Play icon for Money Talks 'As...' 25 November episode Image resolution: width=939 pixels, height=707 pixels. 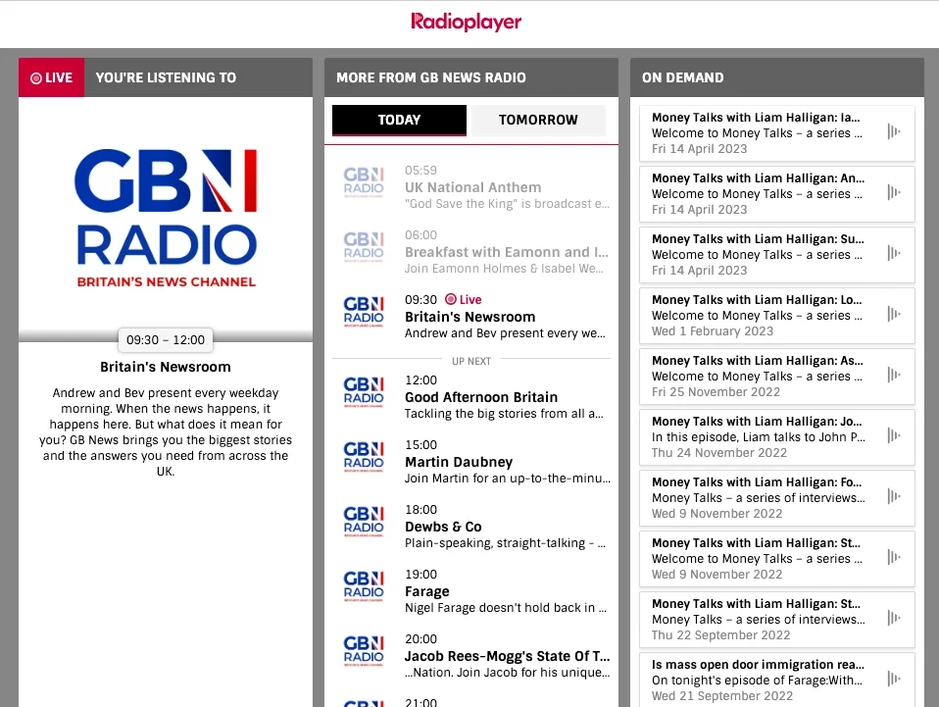(x=894, y=375)
